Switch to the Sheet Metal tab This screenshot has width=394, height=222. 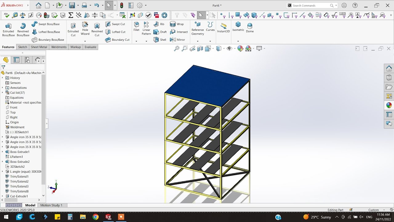[x=39, y=47]
